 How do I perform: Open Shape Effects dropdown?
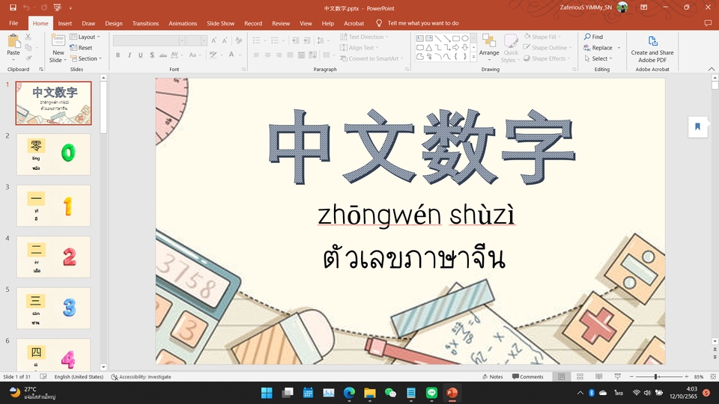[547, 58]
